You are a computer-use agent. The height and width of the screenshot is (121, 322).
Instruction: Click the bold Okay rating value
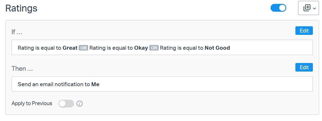pos(141,48)
